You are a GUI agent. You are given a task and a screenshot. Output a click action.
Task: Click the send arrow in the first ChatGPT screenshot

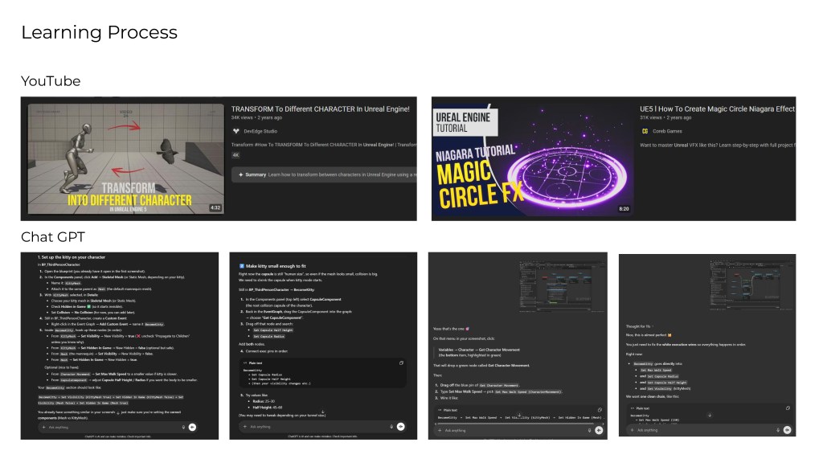click(192, 428)
